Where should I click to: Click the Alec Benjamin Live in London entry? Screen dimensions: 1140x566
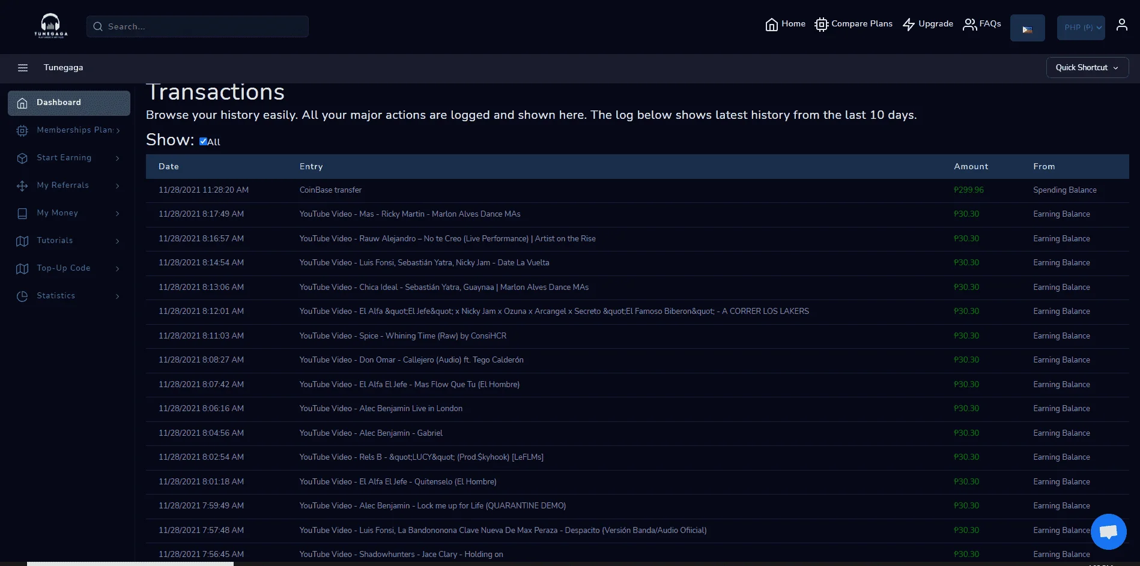point(381,409)
